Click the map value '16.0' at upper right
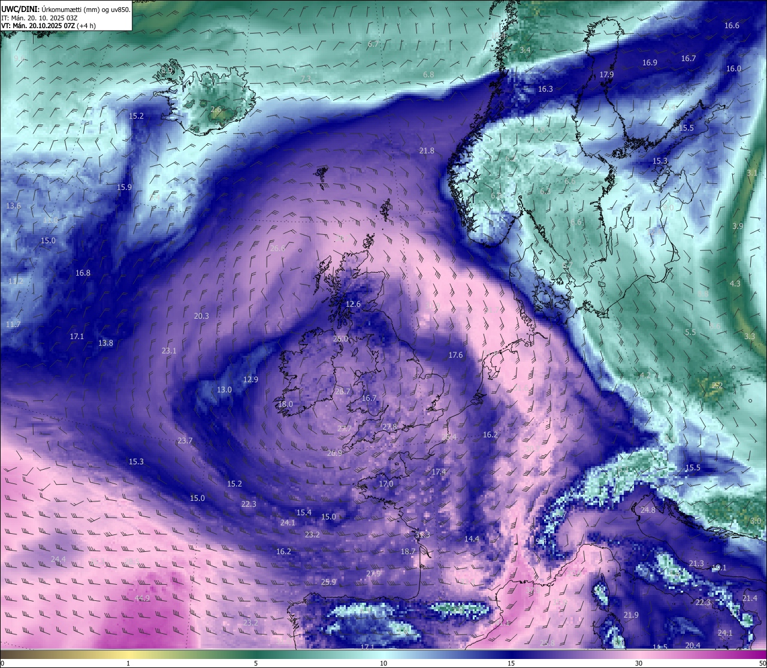 coord(733,69)
